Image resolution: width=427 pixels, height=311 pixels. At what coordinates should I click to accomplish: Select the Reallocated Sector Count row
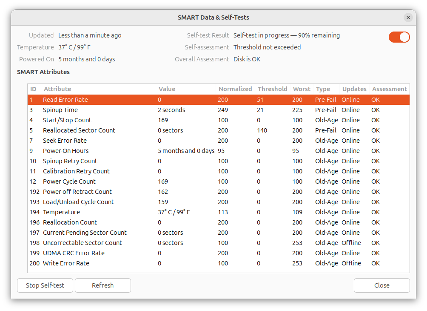(219, 130)
